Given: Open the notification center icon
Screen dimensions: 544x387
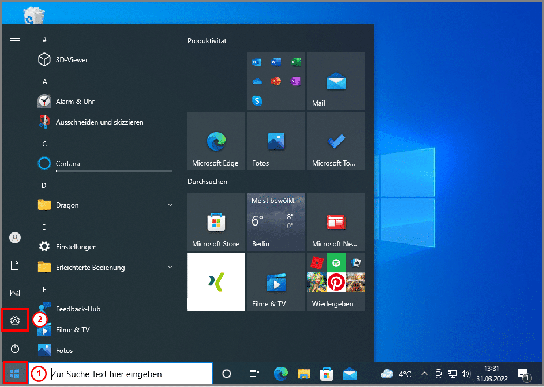Looking at the screenshot, I should coord(523,374).
